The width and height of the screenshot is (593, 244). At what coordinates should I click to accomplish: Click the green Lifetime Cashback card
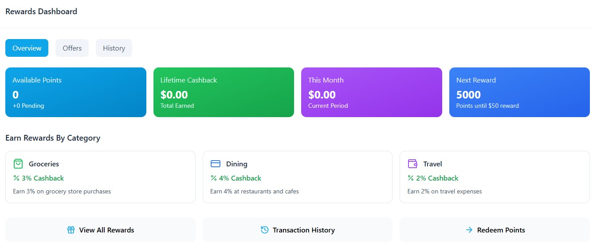point(224,92)
